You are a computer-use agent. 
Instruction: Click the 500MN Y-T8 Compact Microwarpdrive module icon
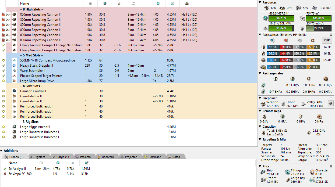coord(14,60)
